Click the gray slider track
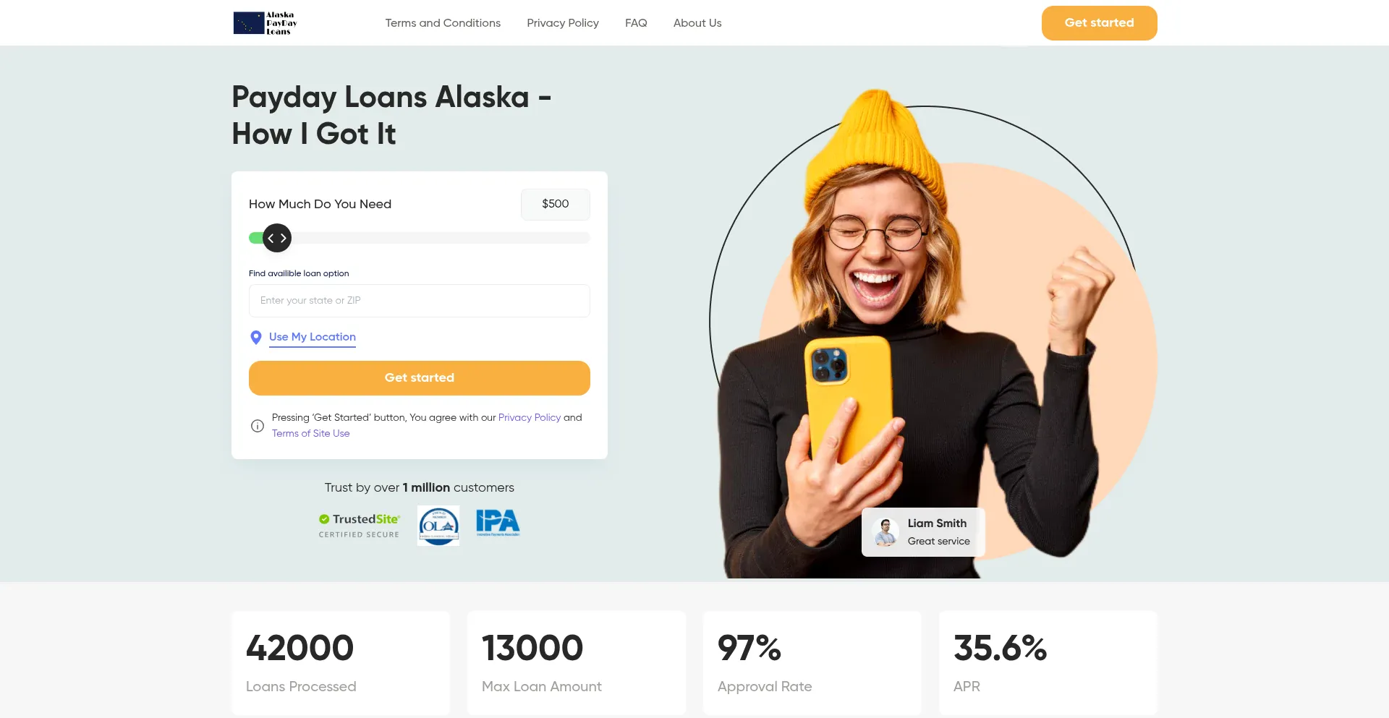The image size is (1389, 718). pos(441,238)
